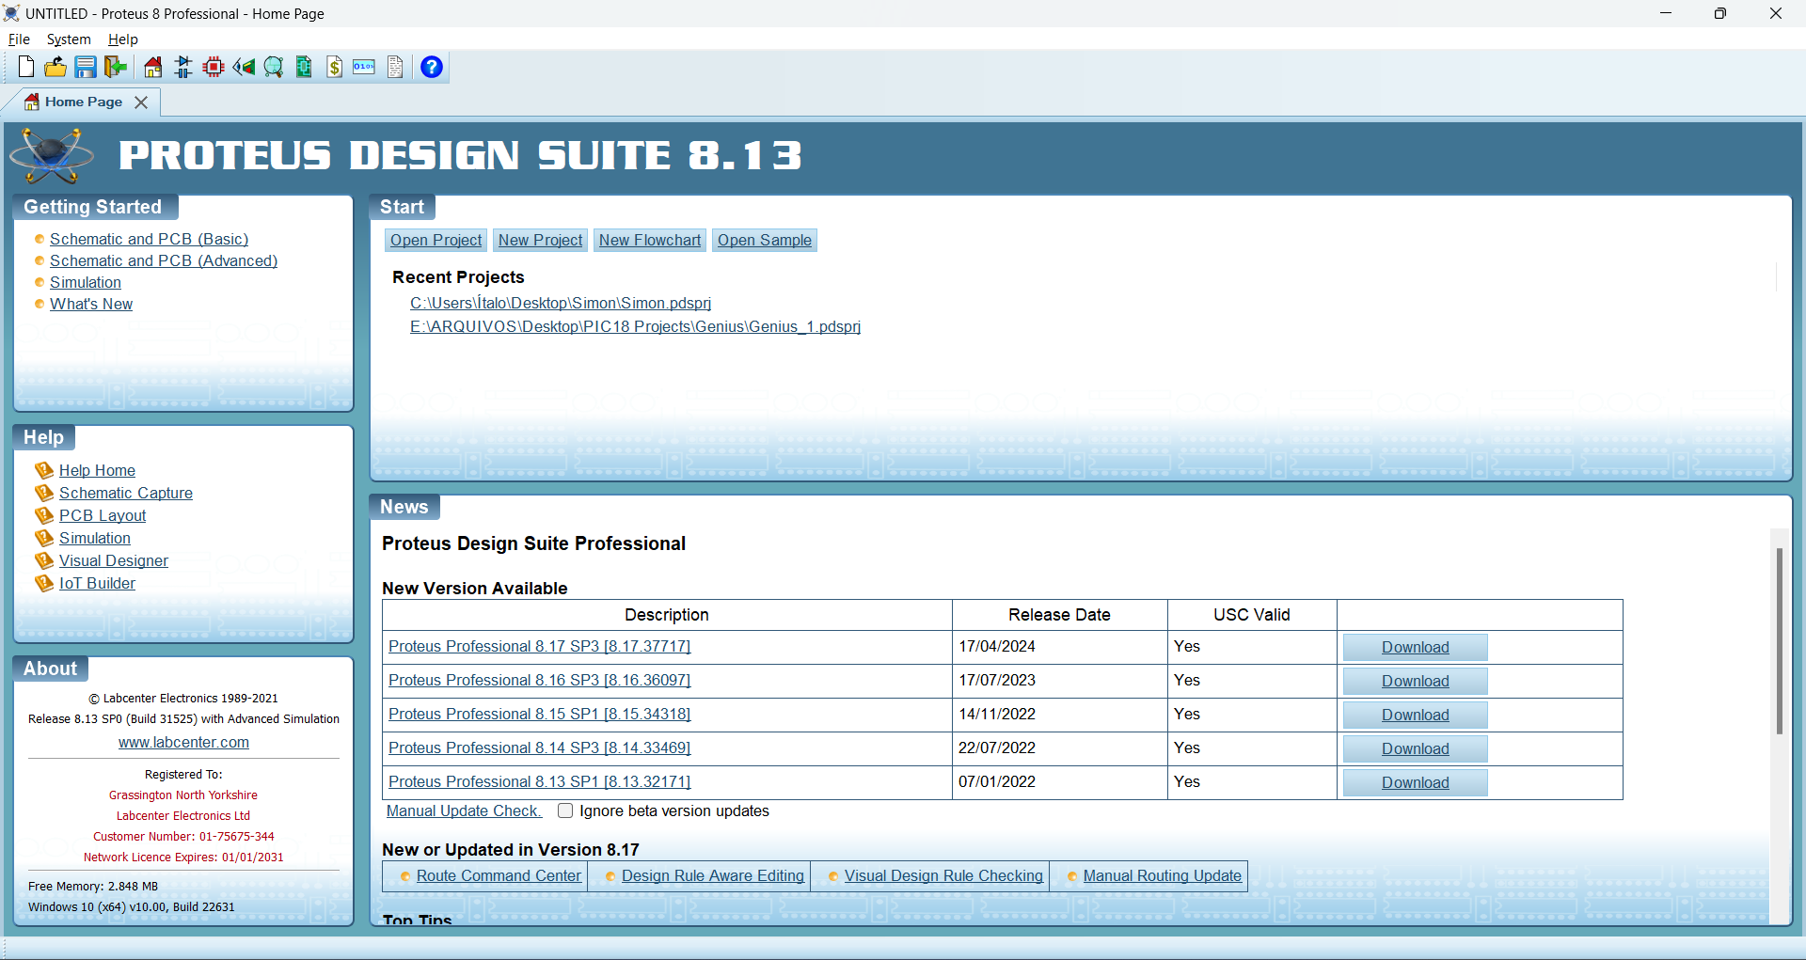This screenshot has height=960, width=1806.
Task: Open the Help Home link
Action: [x=97, y=470]
